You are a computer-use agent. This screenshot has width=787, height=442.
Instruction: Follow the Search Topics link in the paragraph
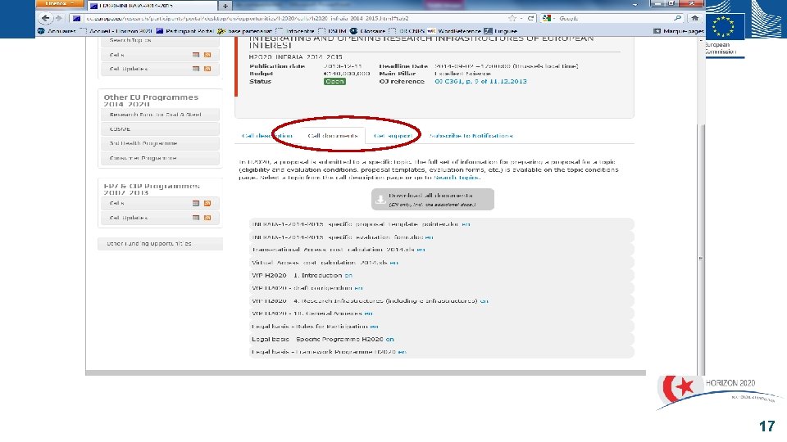pos(457,178)
